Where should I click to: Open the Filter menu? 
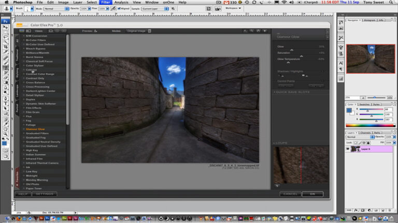click(105, 3)
